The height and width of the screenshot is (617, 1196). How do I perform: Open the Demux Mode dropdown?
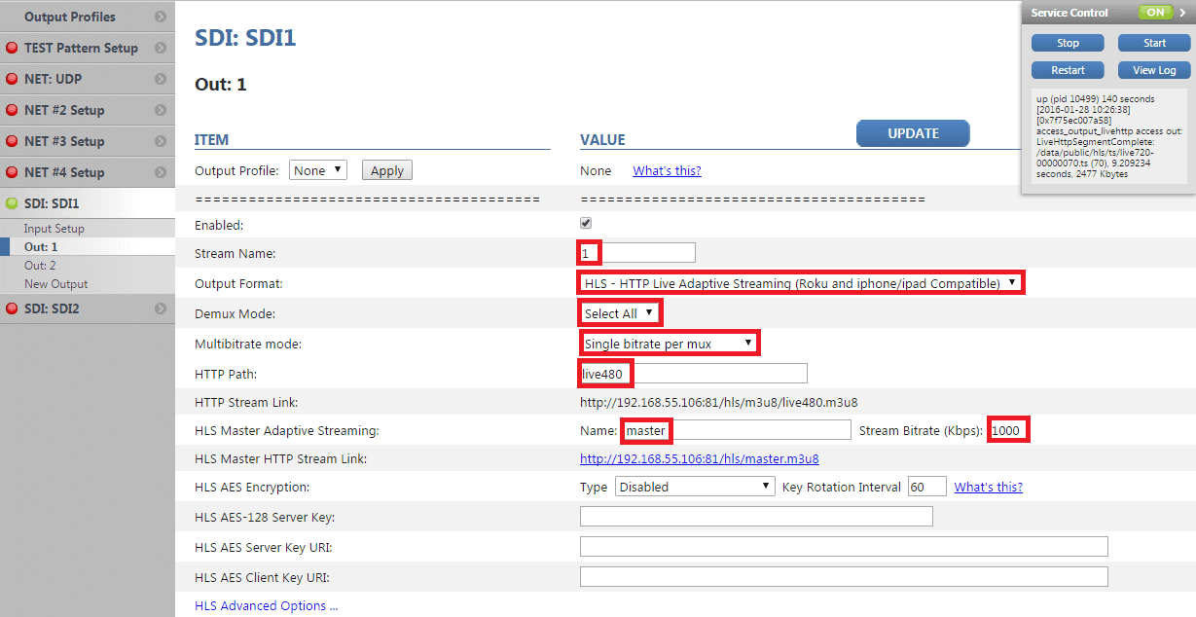point(619,313)
